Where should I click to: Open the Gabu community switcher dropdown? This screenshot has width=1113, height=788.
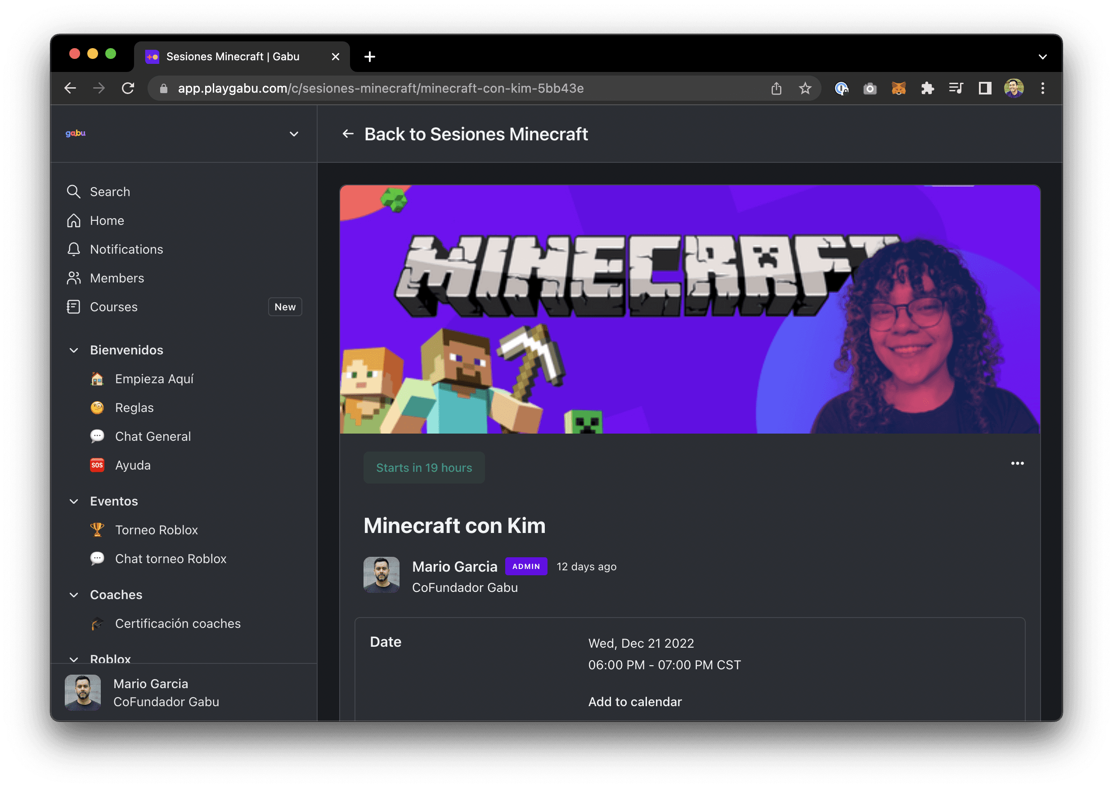[x=294, y=134]
